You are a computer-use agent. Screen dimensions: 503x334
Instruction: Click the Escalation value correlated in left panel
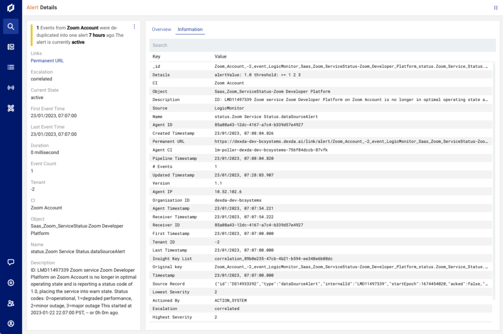click(x=41, y=79)
